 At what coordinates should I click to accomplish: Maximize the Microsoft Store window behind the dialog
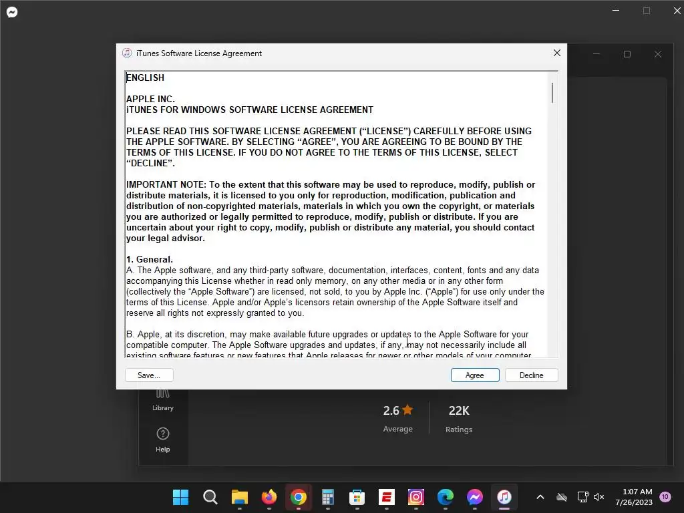tap(627, 54)
